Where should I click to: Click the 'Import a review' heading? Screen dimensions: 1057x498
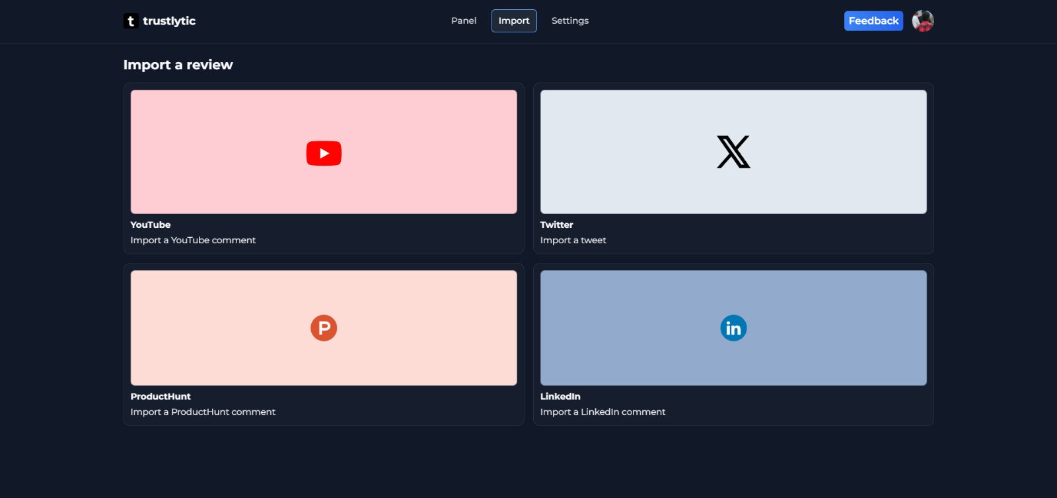coord(178,65)
